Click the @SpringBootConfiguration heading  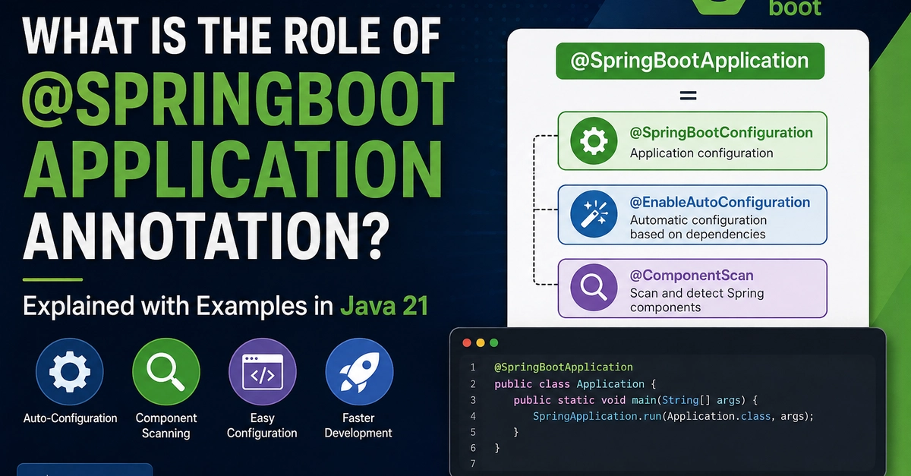(x=721, y=133)
